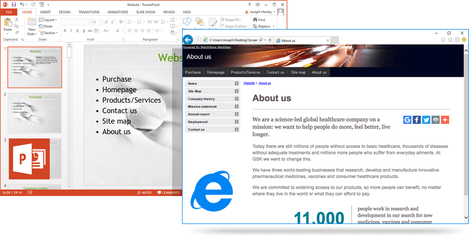Toggle Italic formatting in Font group

pos(71,31)
